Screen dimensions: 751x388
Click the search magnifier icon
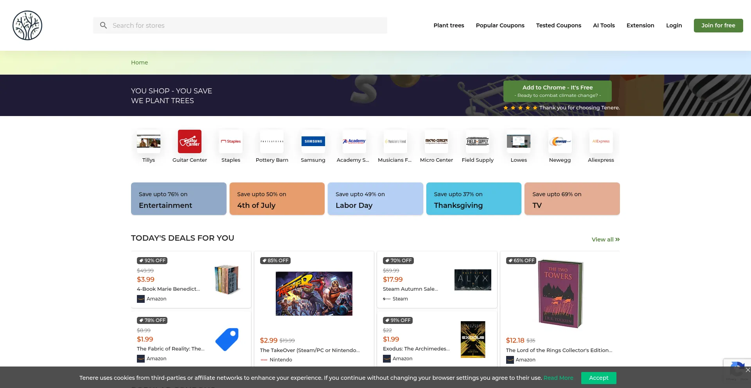click(103, 25)
